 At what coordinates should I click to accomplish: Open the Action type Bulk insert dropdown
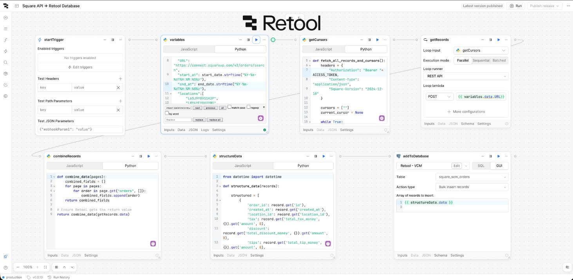click(472, 187)
